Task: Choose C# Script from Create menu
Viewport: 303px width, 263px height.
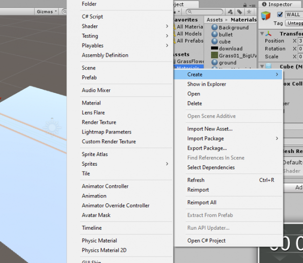Action: (x=92, y=17)
